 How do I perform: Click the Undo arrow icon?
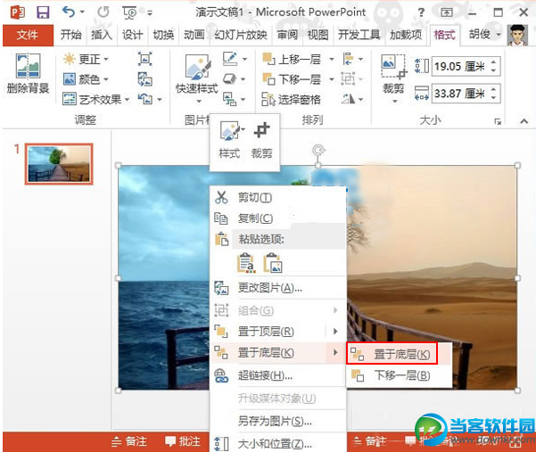[69, 12]
